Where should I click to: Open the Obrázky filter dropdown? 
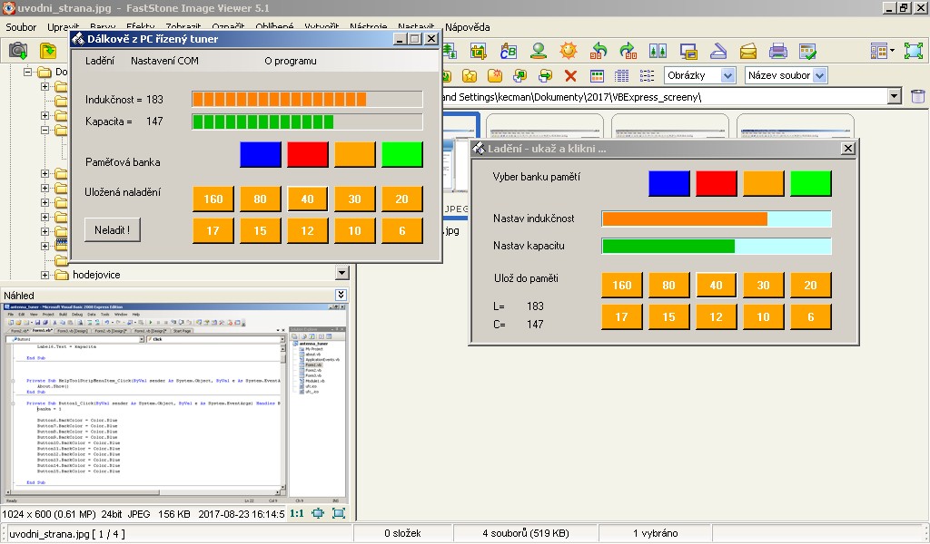click(x=699, y=76)
